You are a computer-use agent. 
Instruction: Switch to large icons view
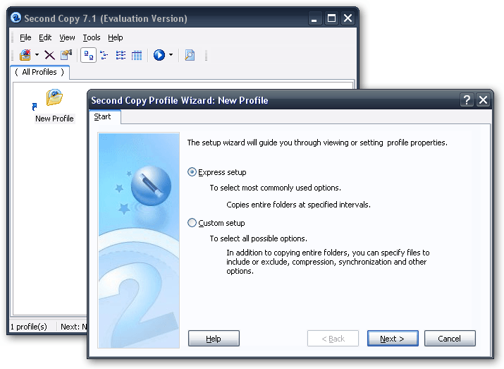(x=88, y=55)
